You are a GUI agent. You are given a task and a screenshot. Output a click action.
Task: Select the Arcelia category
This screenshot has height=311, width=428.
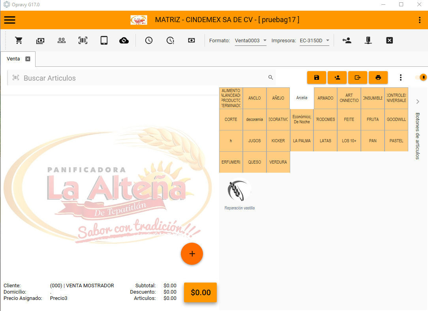(x=302, y=98)
